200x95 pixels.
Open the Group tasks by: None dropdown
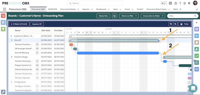[x=153, y=16]
